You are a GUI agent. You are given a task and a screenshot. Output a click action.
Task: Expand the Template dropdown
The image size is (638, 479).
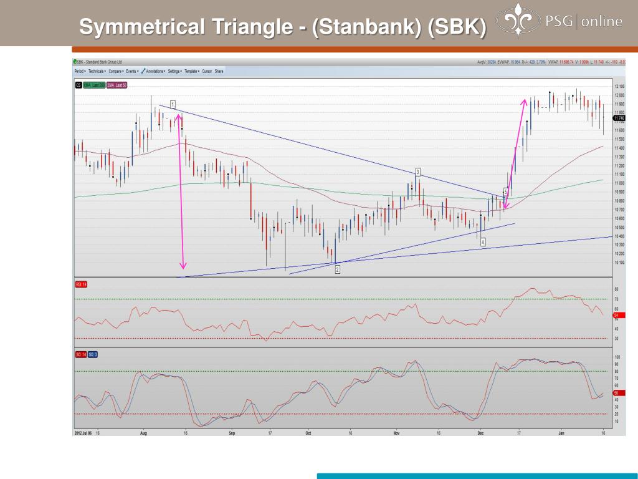pos(192,71)
